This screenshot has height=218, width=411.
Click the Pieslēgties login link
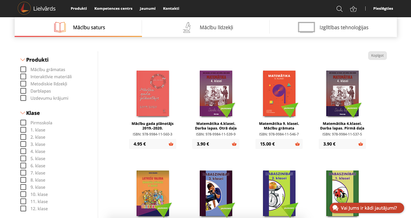(x=383, y=8)
